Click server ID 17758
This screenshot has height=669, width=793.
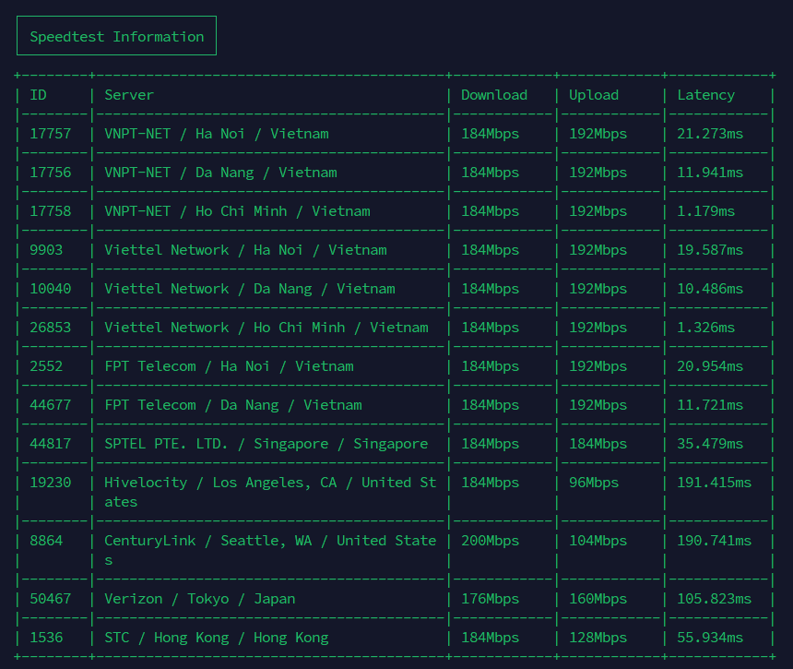(x=51, y=211)
